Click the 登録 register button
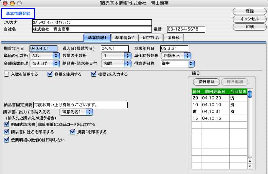This screenshot has height=174, width=268. coord(249,11)
